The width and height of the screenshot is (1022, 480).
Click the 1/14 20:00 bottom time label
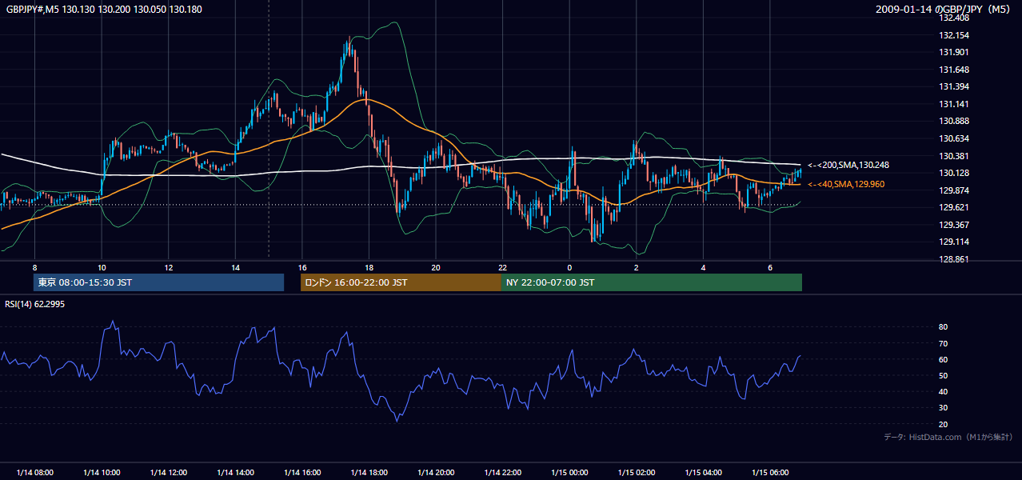pos(436,472)
